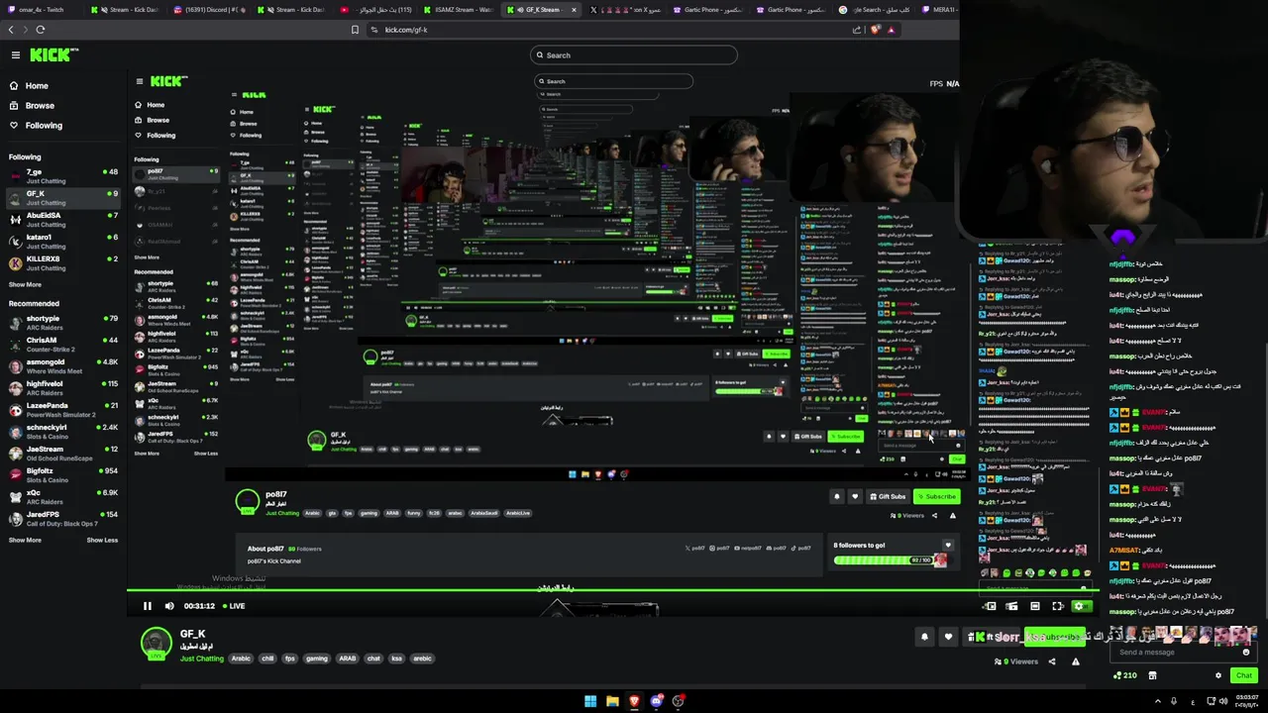
Task: Open recommended channel Bigfoltz
Action: click(x=63, y=475)
